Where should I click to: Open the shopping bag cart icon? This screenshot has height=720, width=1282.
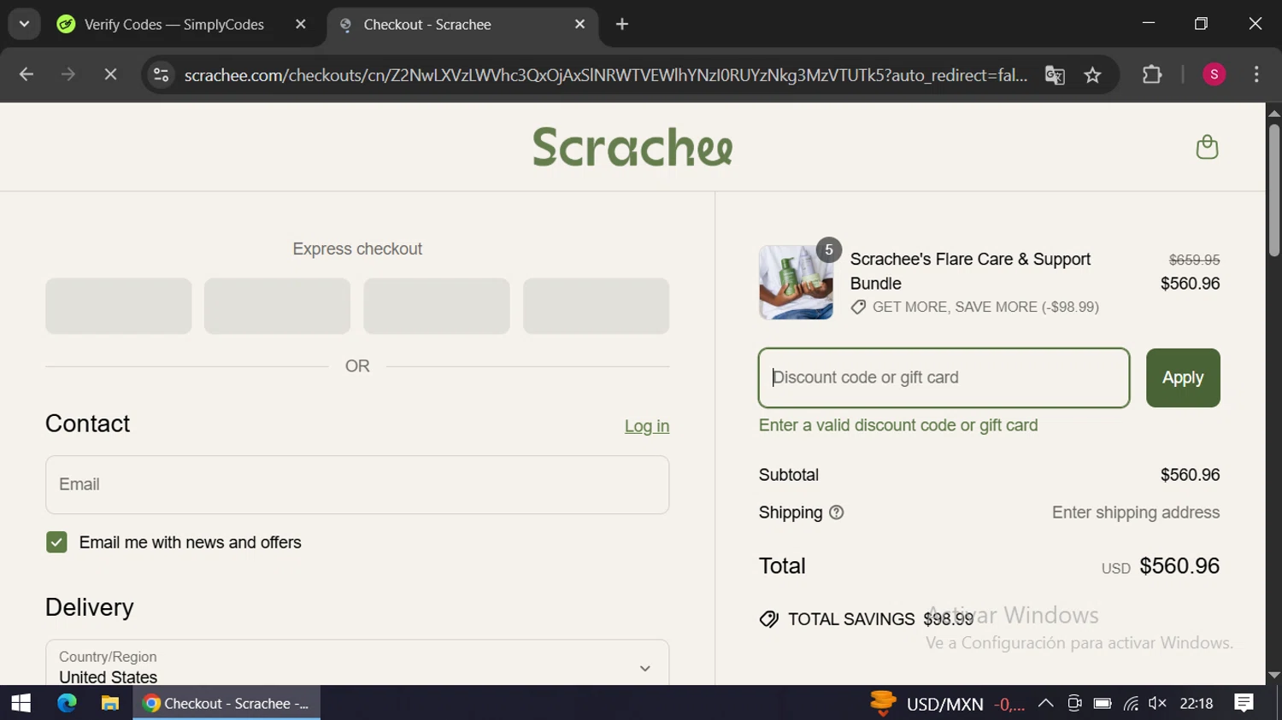1207,147
